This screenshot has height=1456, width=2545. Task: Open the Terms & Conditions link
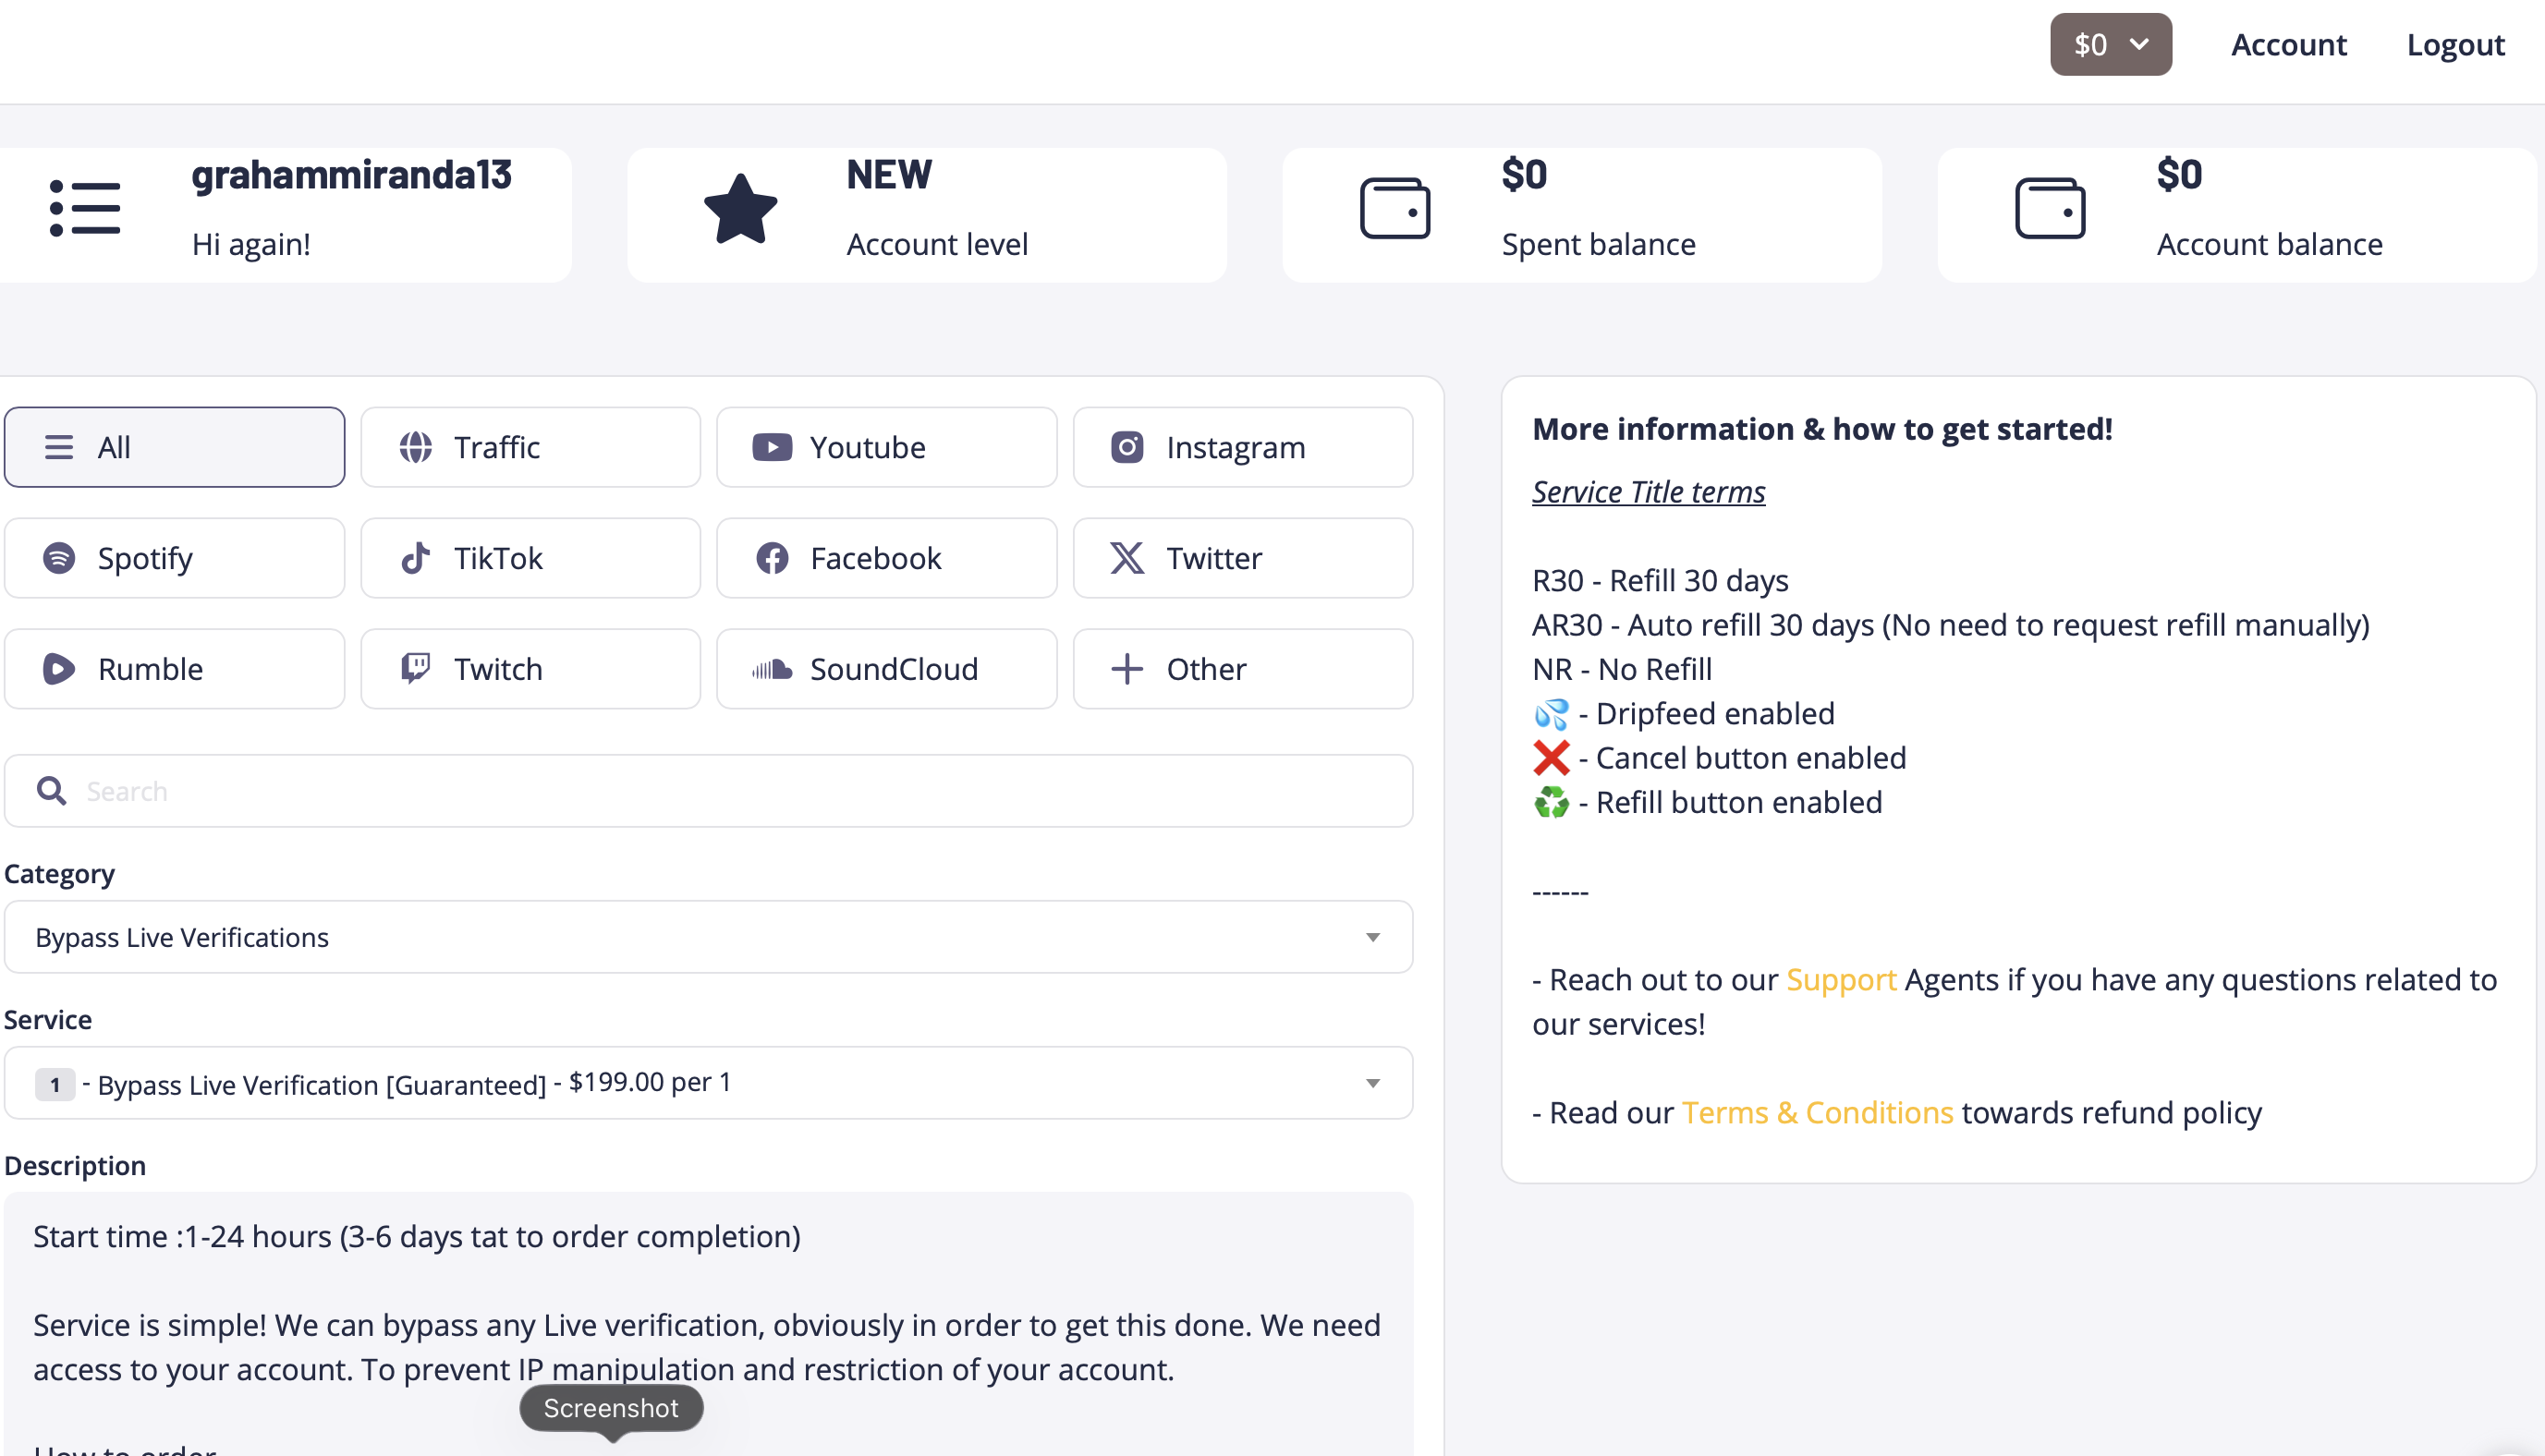(1817, 1113)
